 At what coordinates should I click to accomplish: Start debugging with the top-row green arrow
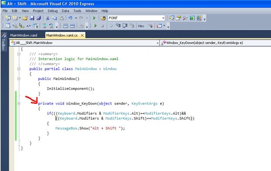[94, 18]
